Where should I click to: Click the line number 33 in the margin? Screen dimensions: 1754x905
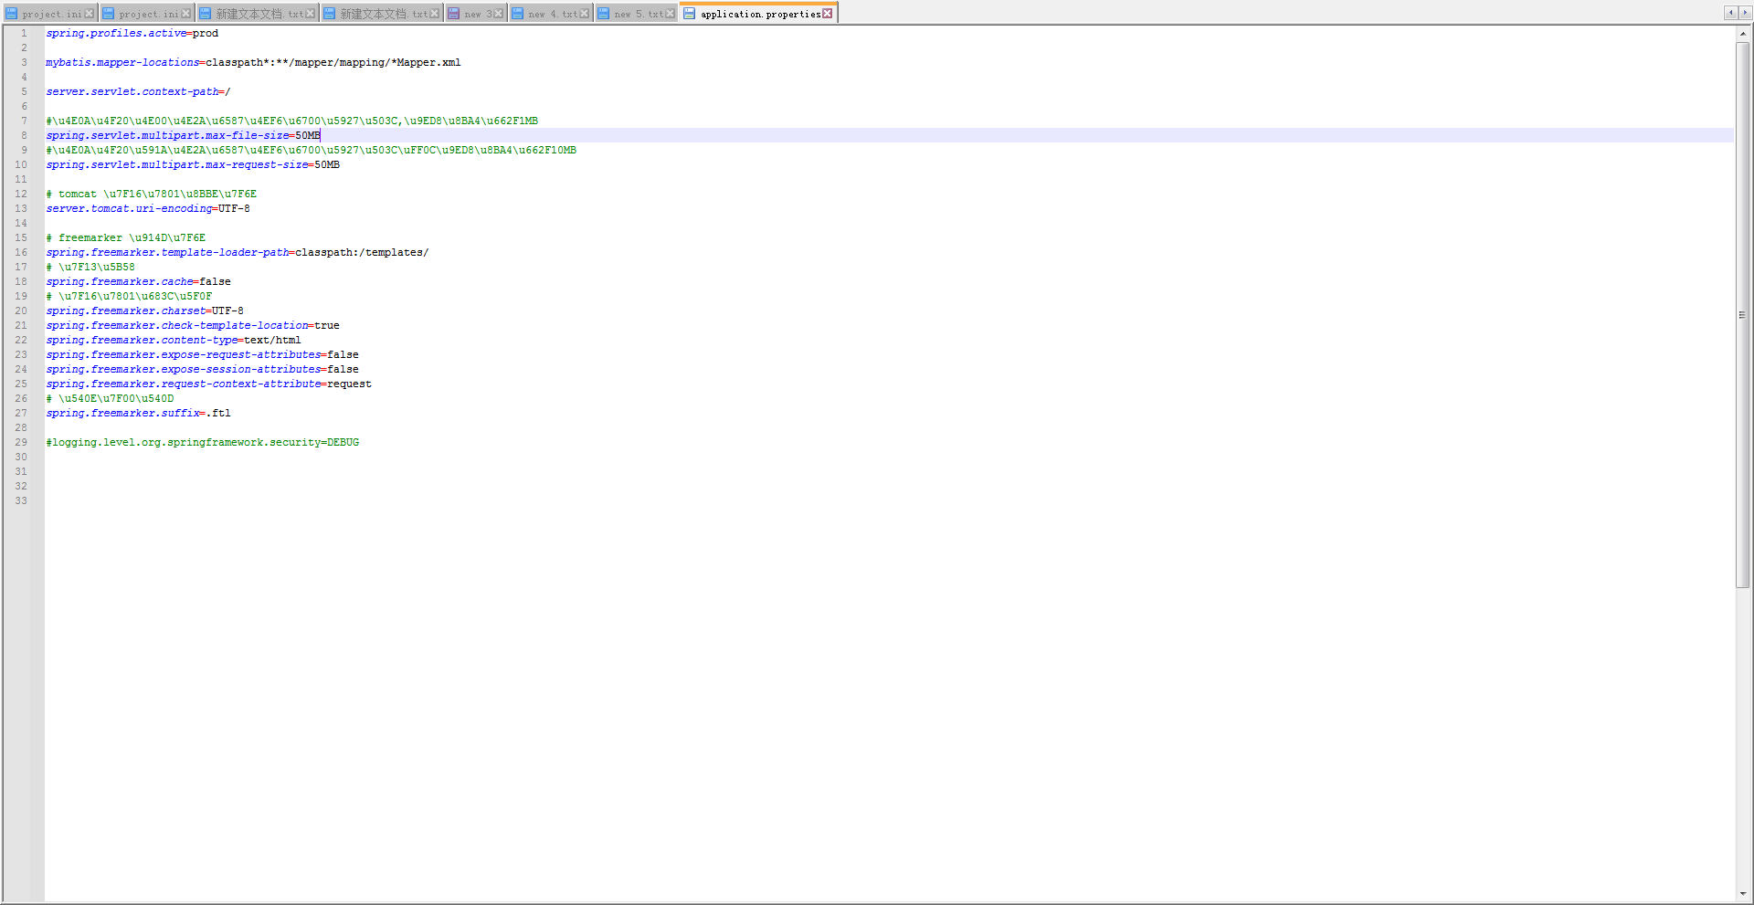tap(21, 500)
